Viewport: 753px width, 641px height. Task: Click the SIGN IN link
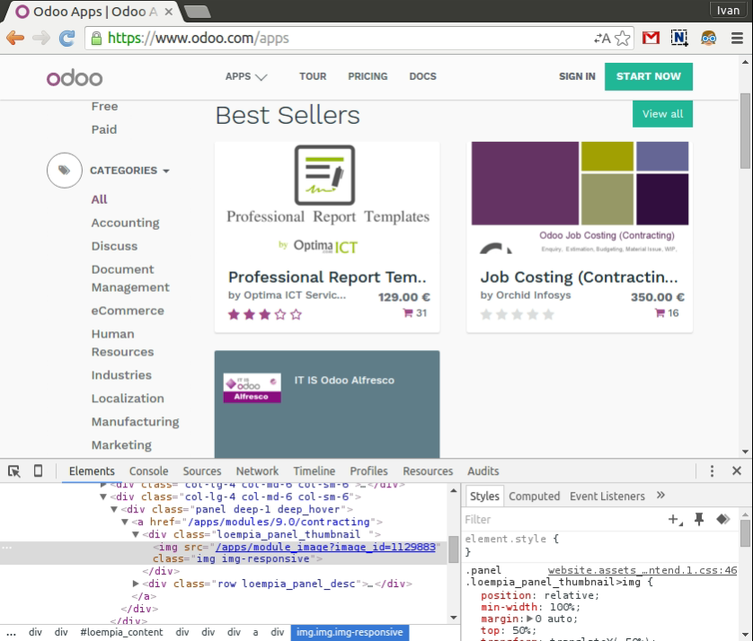point(577,76)
